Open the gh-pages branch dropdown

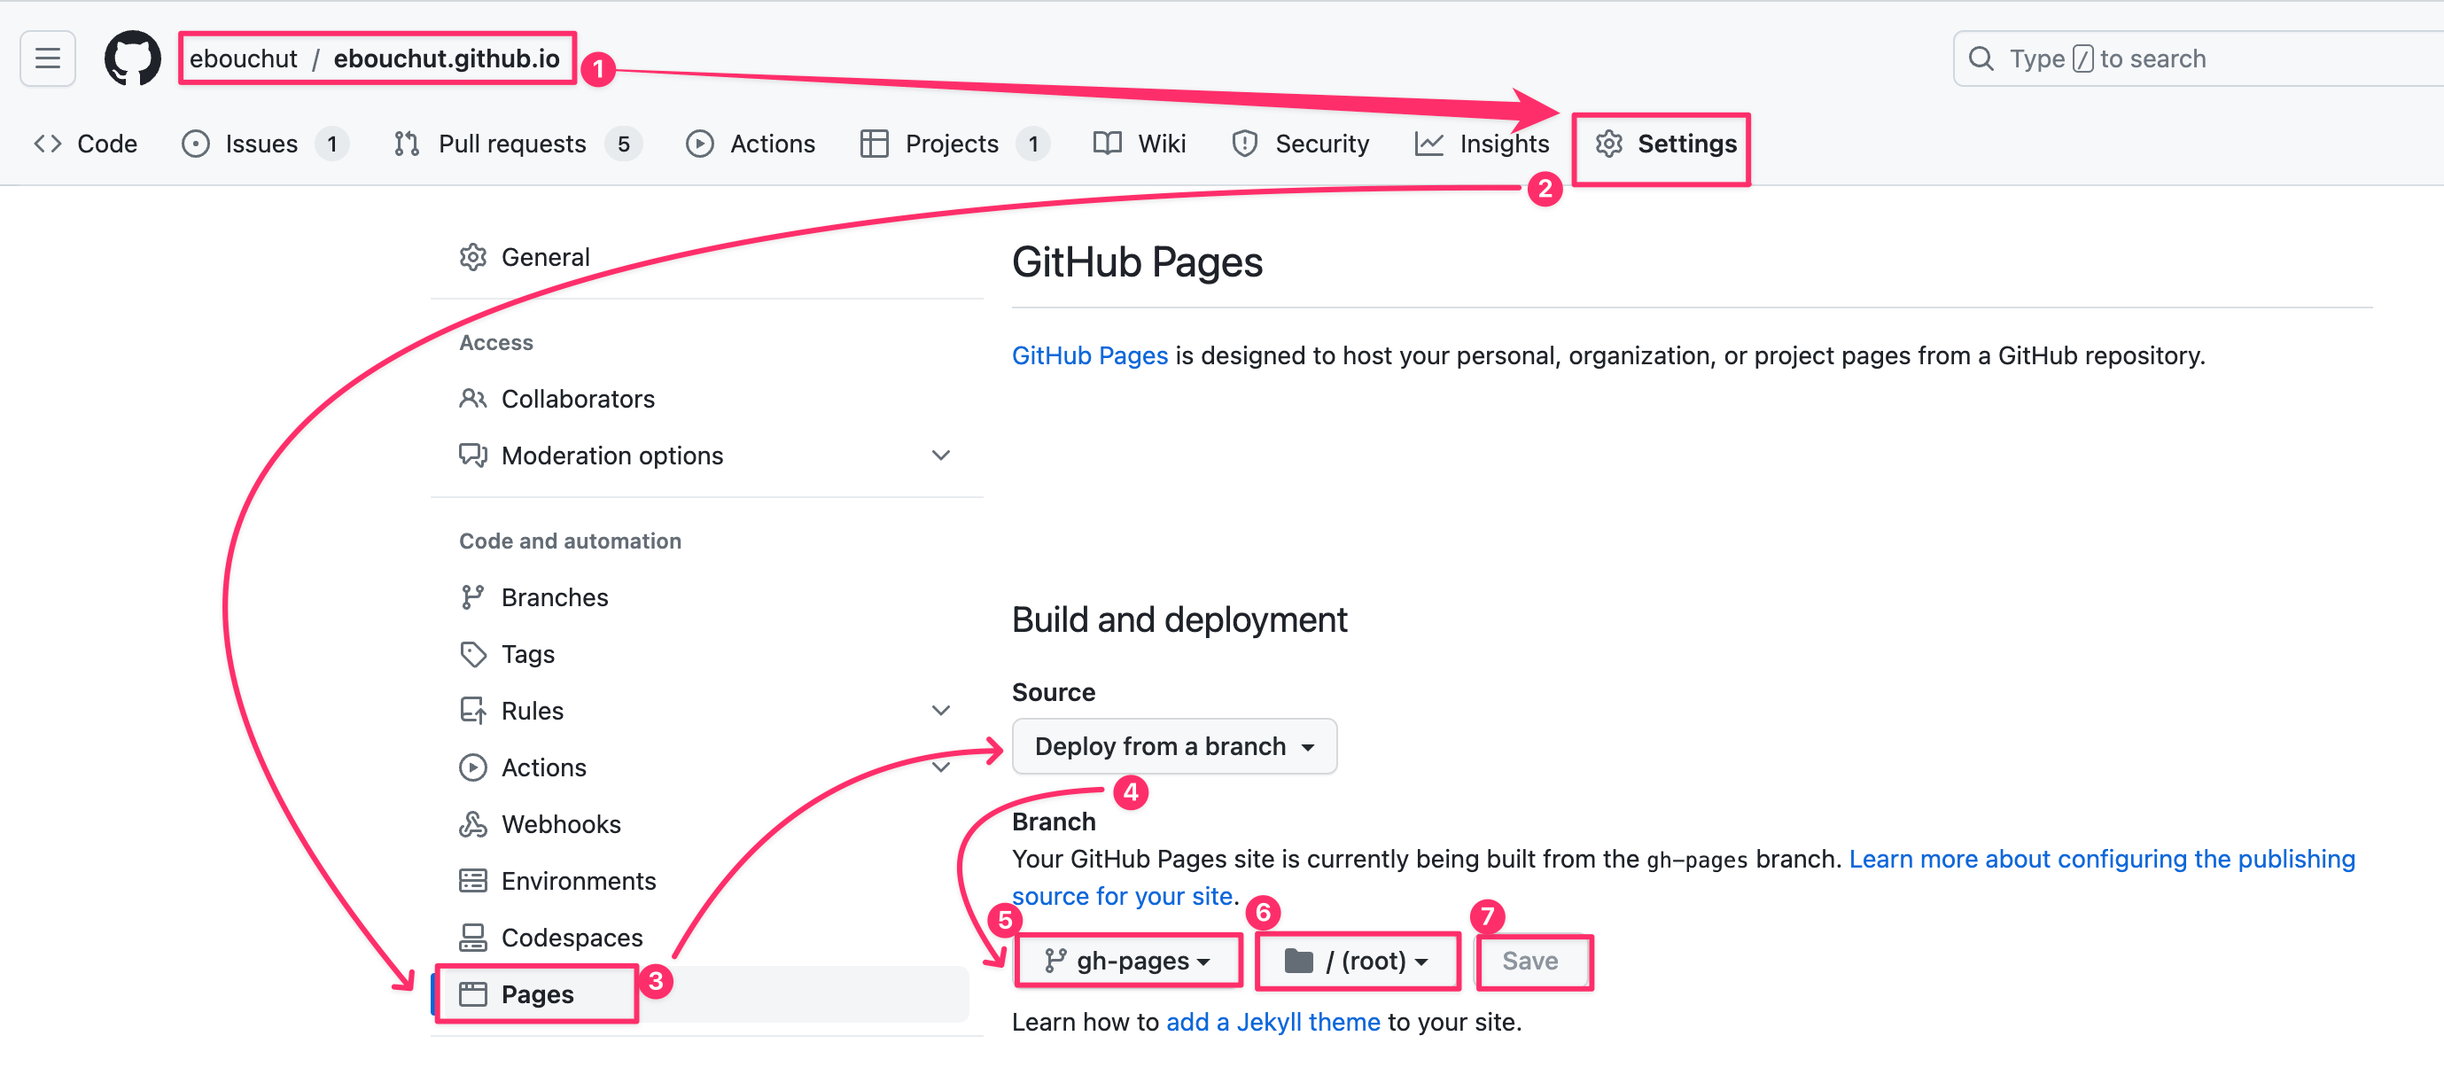coord(1127,961)
